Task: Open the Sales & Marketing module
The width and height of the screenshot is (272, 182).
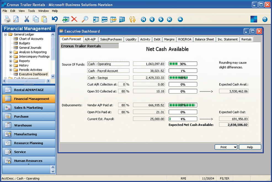Action: point(29,108)
